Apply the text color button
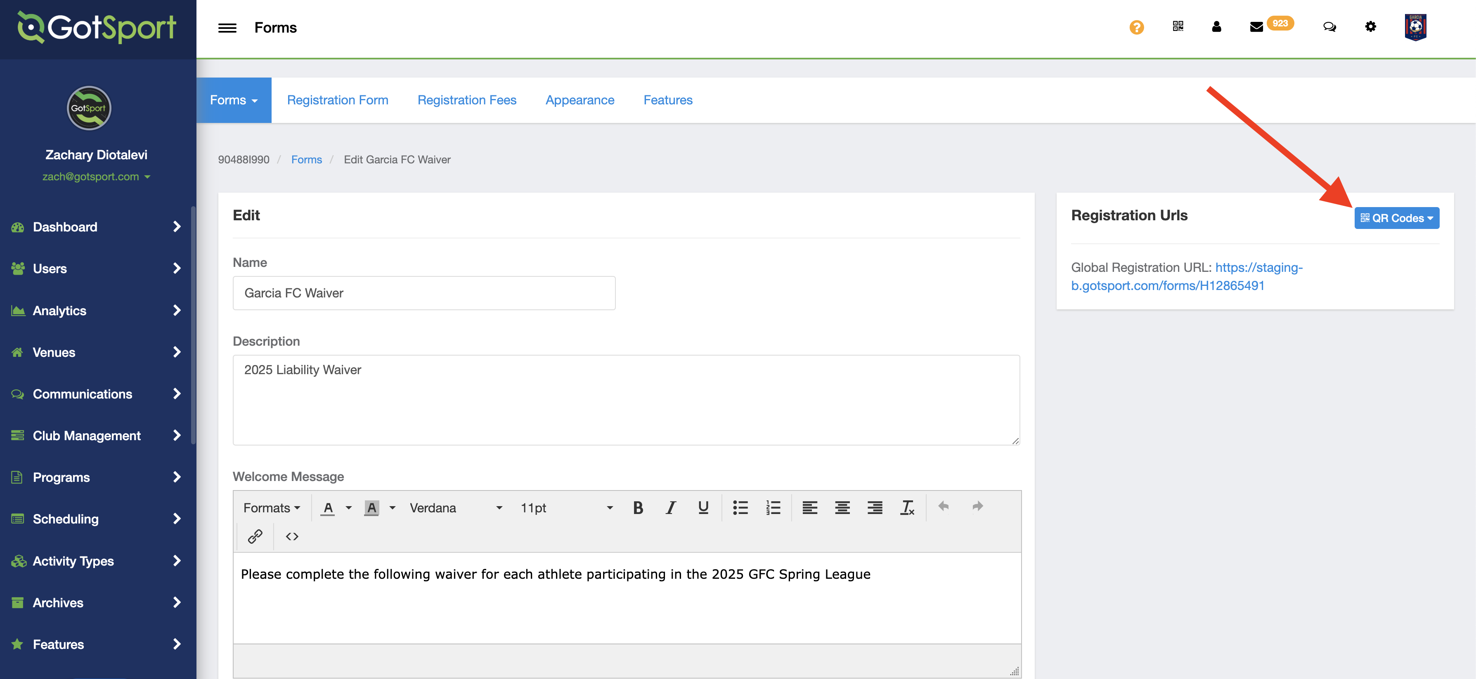This screenshot has width=1476, height=679. point(328,508)
